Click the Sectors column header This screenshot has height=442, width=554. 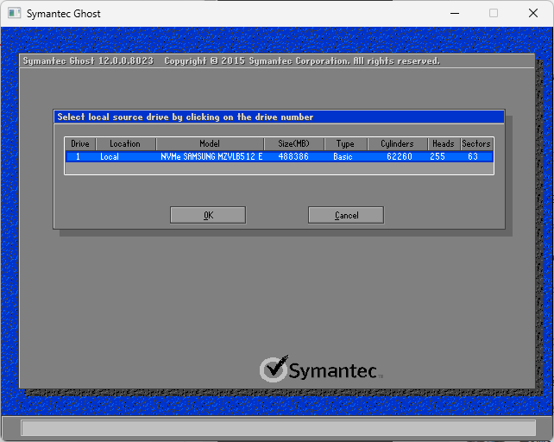476,144
